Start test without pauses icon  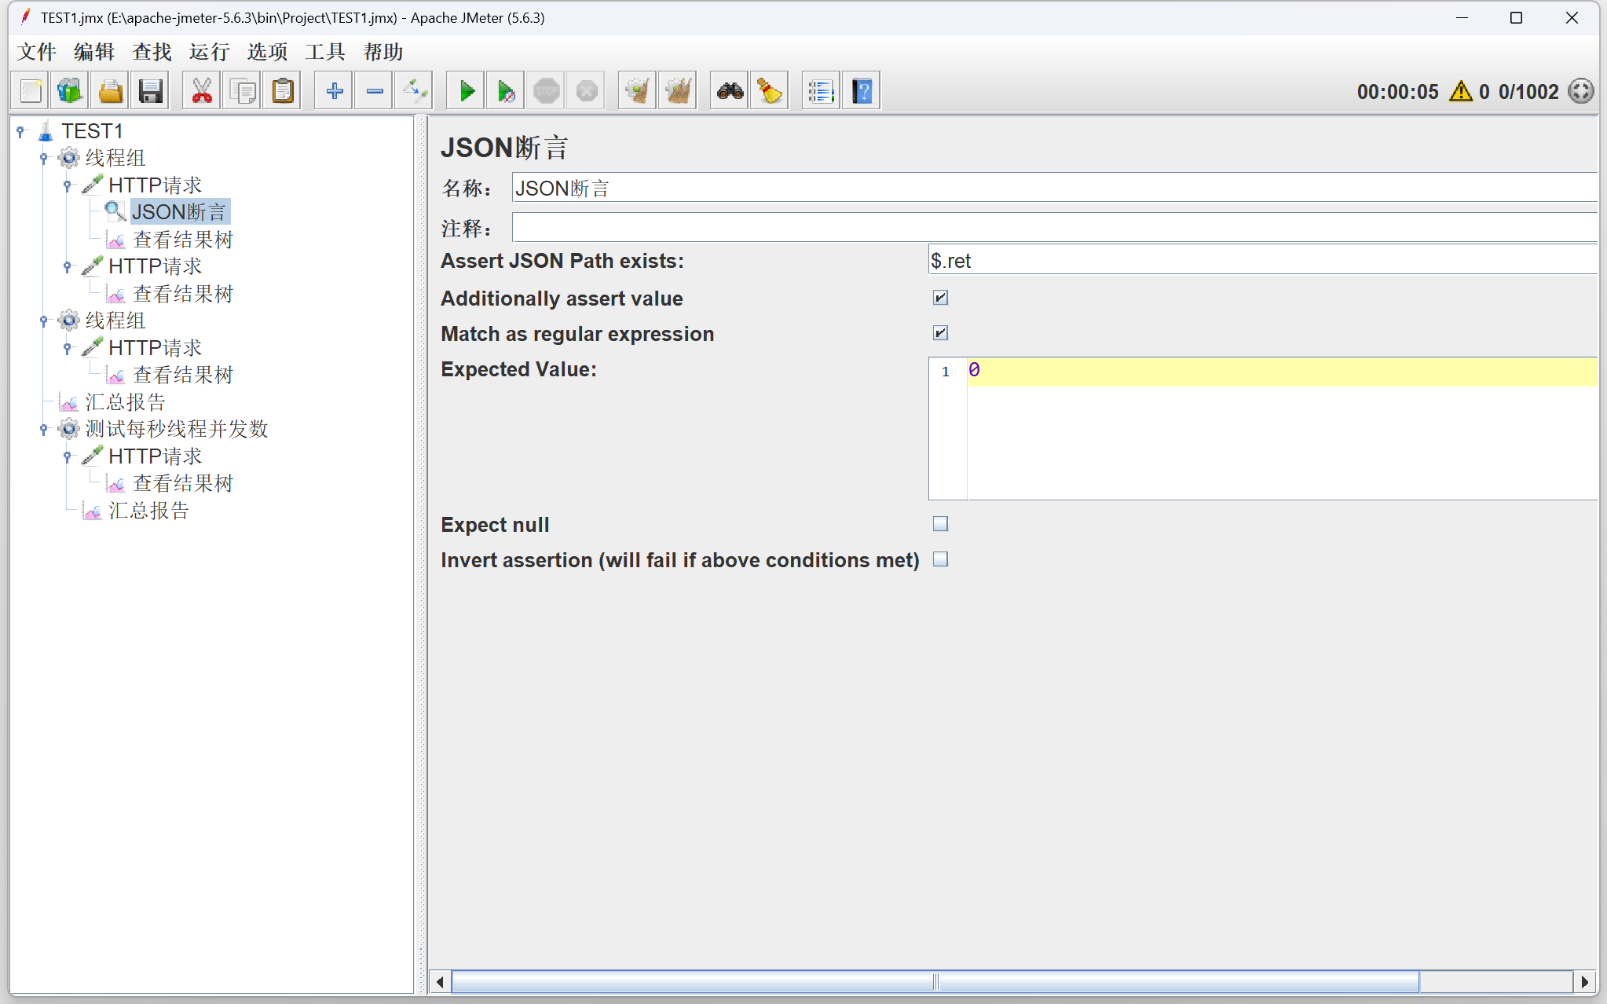506,91
